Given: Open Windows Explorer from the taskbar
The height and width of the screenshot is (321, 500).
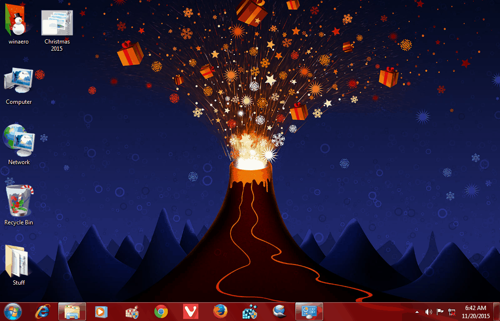Looking at the screenshot, I should click(72, 311).
